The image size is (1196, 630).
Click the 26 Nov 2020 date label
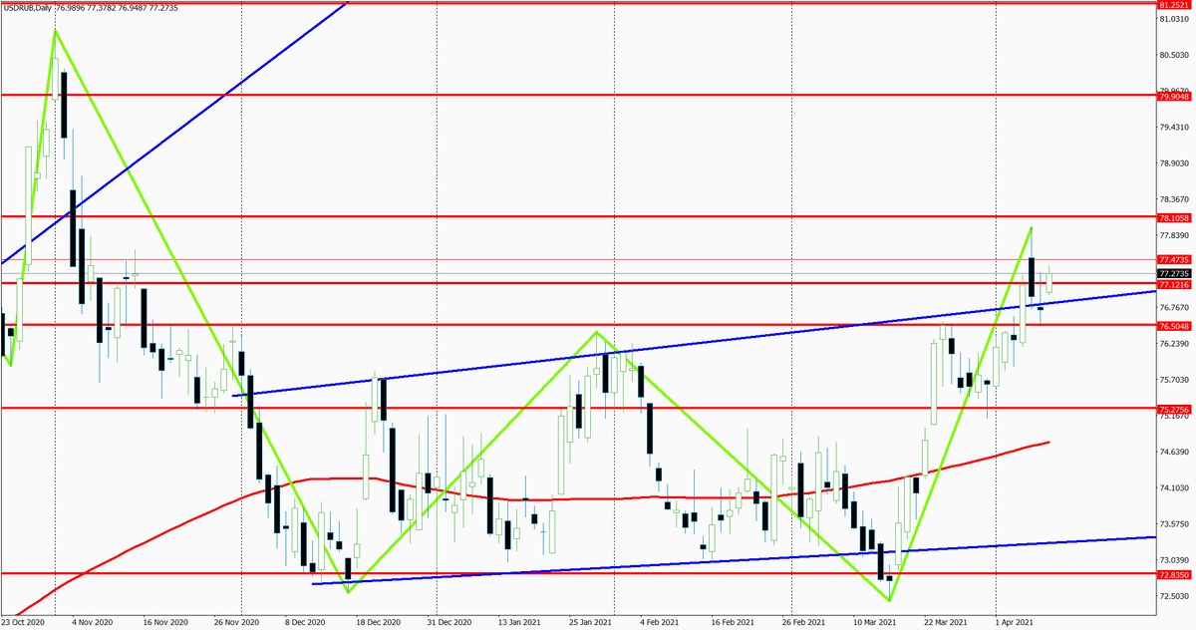pos(237,622)
